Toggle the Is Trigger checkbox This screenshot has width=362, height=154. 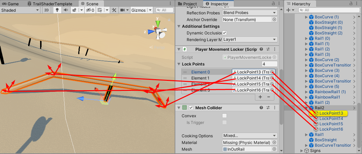224,123
